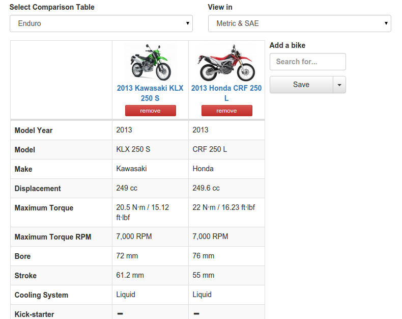Click the View in label
402x319 pixels.
[220, 7]
